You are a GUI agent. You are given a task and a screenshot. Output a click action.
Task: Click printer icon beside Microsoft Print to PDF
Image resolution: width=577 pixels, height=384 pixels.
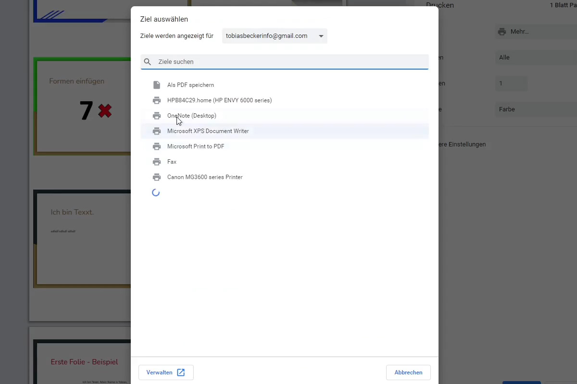point(156,146)
